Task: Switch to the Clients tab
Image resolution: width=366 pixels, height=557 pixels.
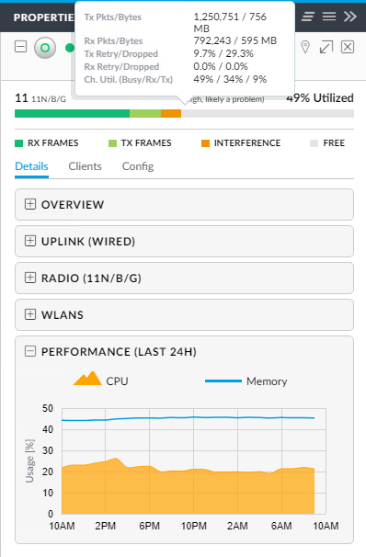Action: click(85, 166)
